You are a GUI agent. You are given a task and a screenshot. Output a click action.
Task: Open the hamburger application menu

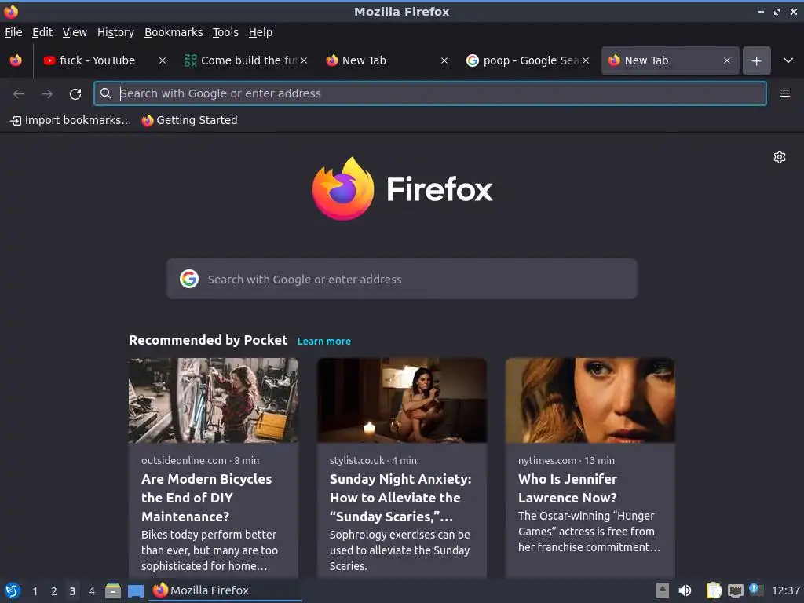[785, 93]
